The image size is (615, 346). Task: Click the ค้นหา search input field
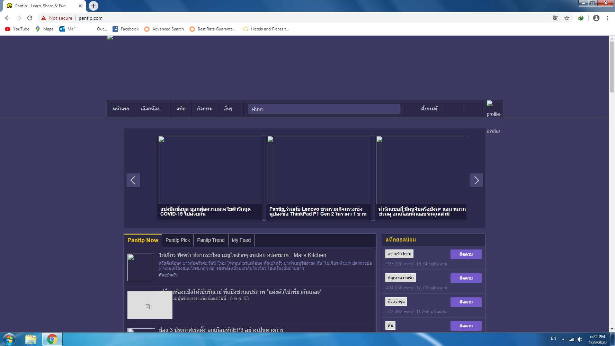point(324,109)
